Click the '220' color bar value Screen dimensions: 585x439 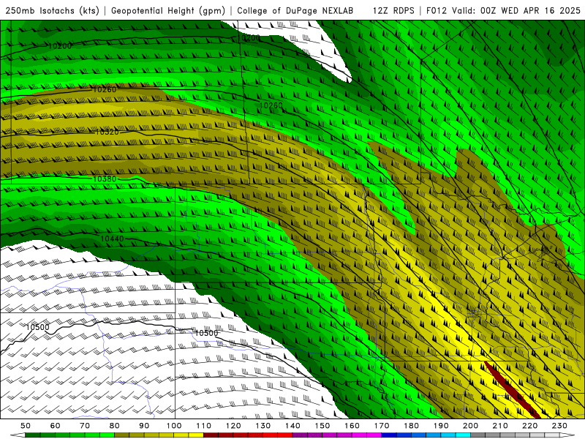[529, 426]
